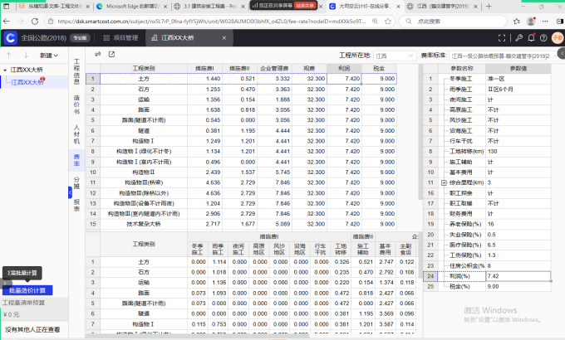This screenshot has height=340, width=565.
Task: Click the 专业版 badge
Action: point(80,37)
